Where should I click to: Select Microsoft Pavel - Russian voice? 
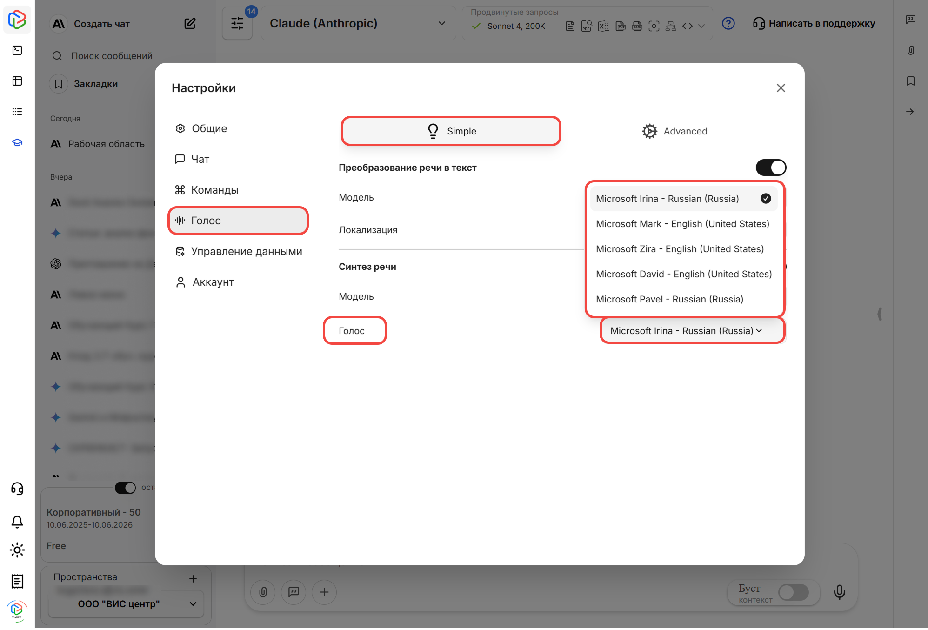(683, 299)
